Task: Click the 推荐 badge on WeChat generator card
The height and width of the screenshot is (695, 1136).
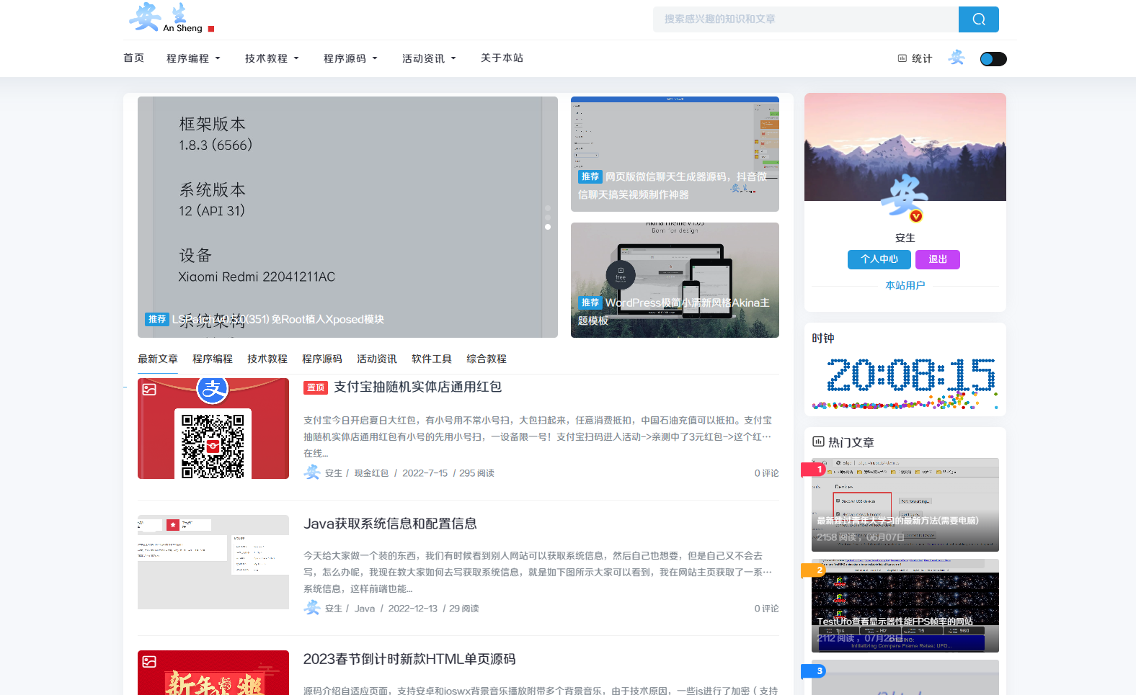Action: click(590, 176)
